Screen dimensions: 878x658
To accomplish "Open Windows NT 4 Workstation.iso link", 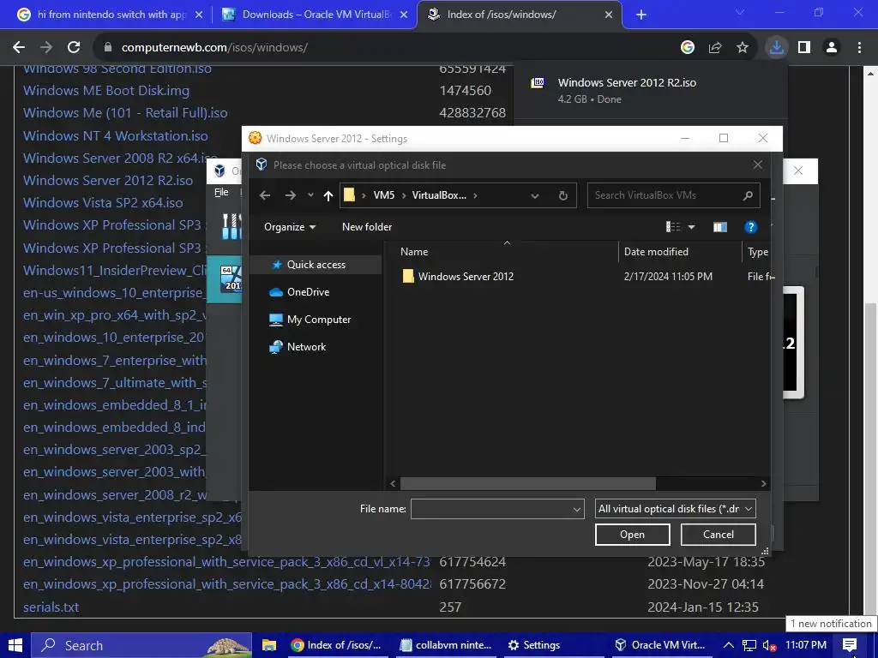I will [116, 135].
